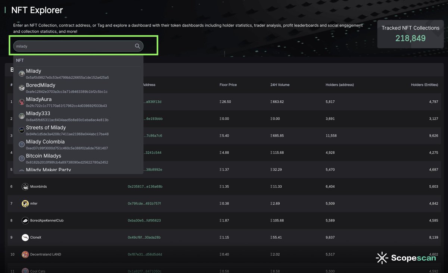448x273 pixels.
Task: Click the Tracked NFT Collections counter 218,849
Action: (x=411, y=38)
